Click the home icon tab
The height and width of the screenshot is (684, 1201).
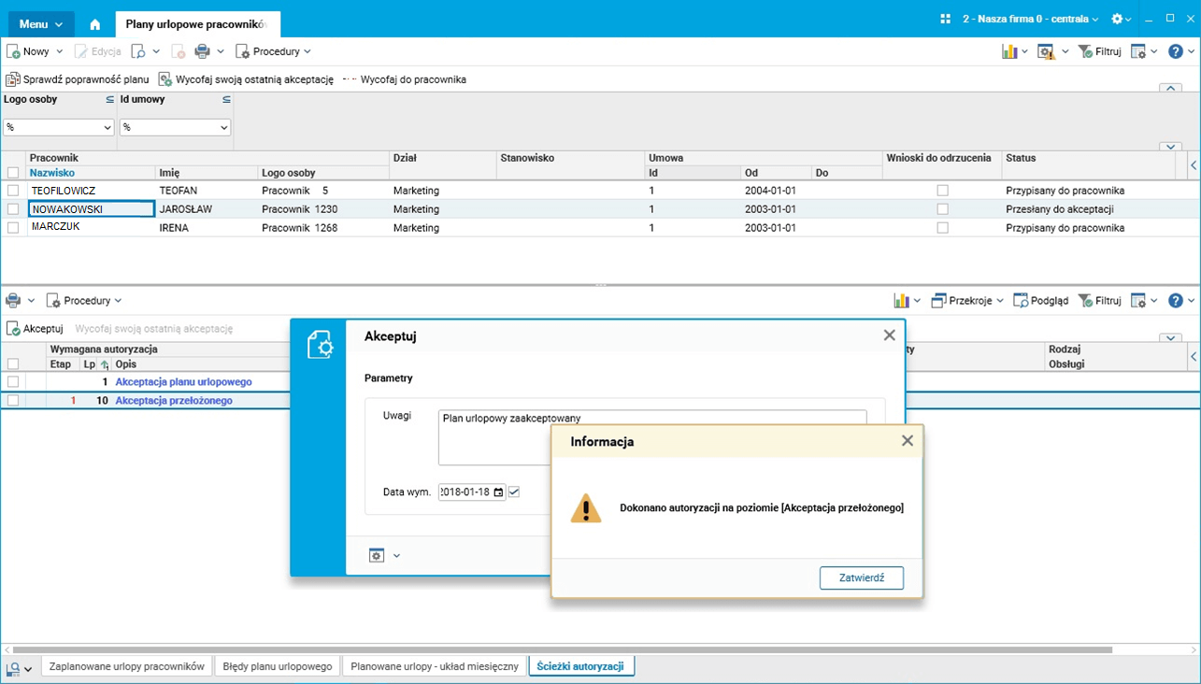click(x=94, y=24)
